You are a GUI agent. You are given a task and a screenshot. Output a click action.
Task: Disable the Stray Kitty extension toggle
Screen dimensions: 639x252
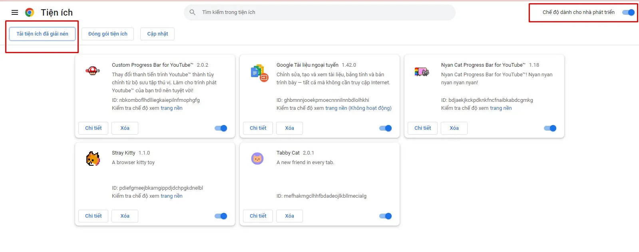[x=221, y=216]
